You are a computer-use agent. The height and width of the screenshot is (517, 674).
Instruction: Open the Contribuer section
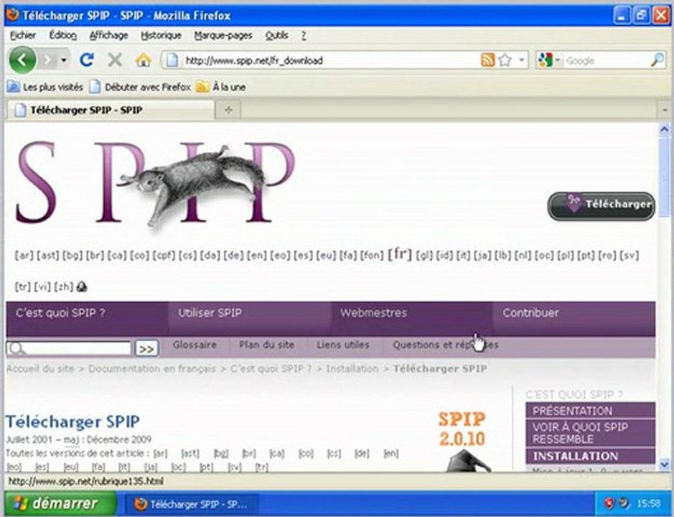[574, 319]
